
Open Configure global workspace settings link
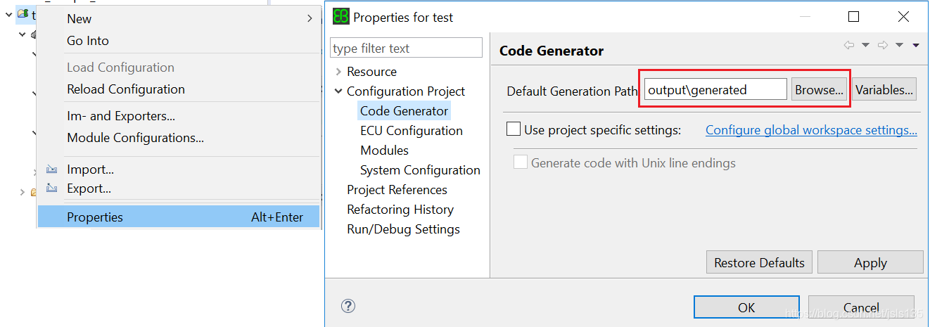click(811, 130)
